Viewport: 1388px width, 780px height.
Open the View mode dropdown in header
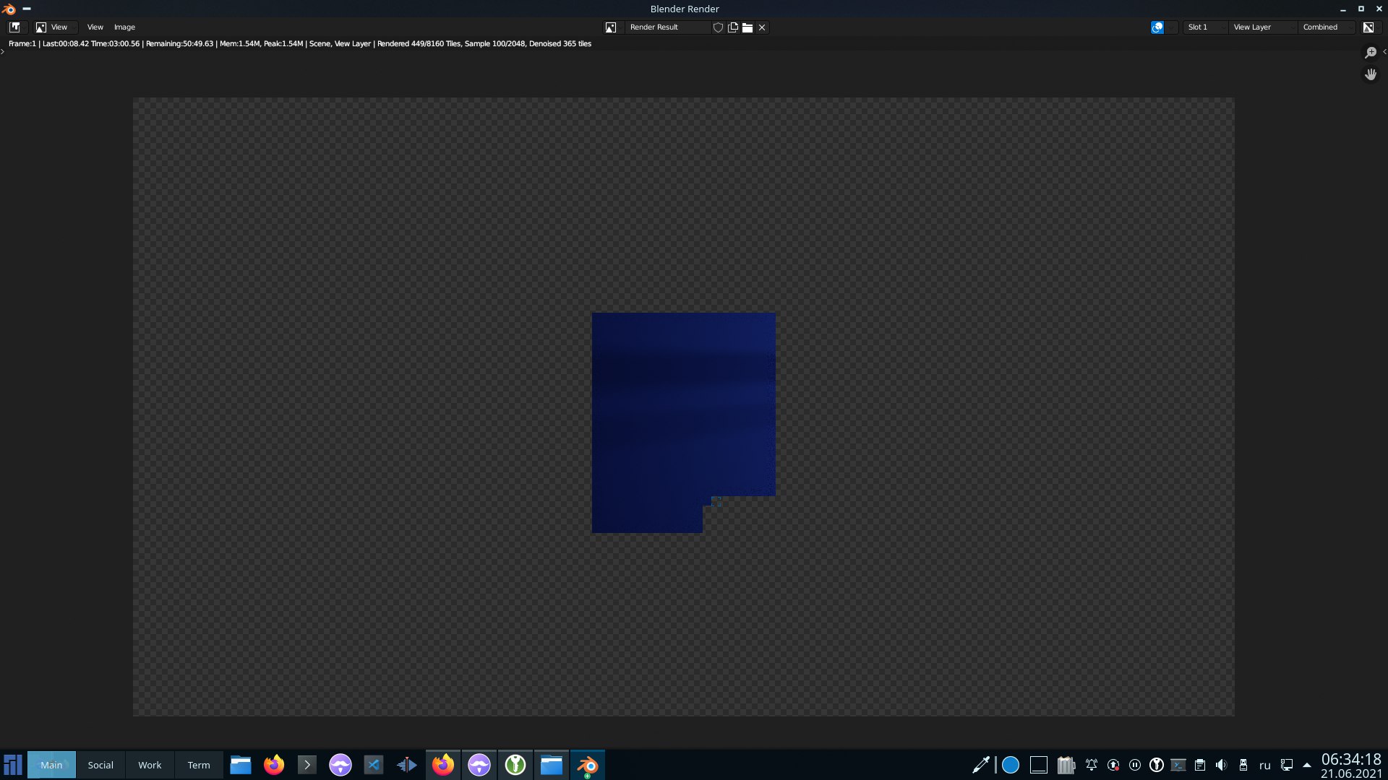pyautogui.click(x=56, y=27)
